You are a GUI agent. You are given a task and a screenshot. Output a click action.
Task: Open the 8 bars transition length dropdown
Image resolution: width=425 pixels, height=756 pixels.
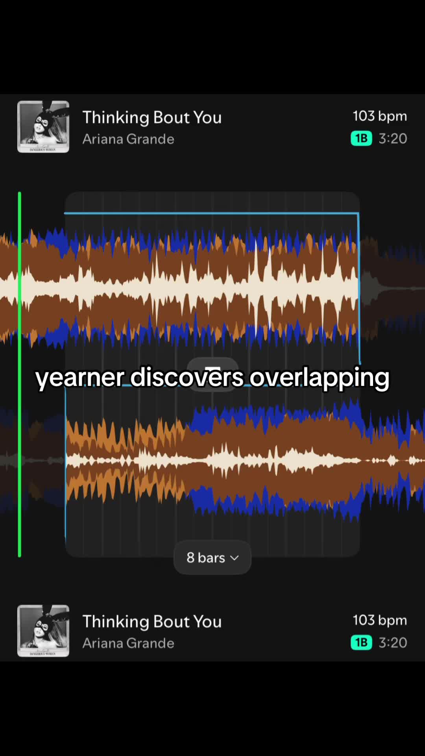click(213, 558)
